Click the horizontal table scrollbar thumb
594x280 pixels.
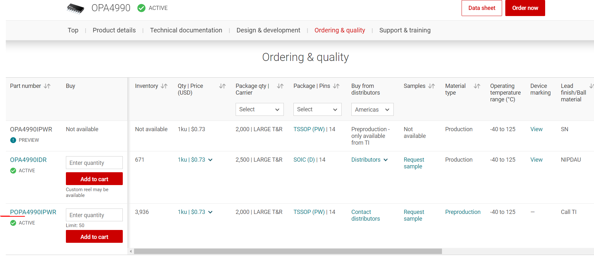(x=288, y=251)
